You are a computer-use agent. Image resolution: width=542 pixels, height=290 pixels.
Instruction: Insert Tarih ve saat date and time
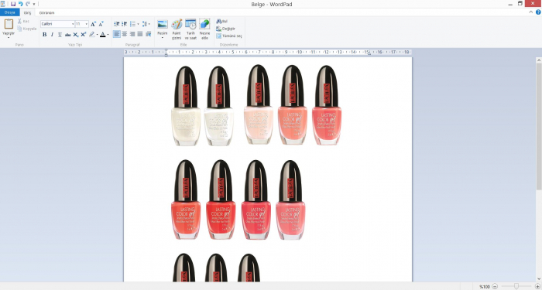click(190, 29)
